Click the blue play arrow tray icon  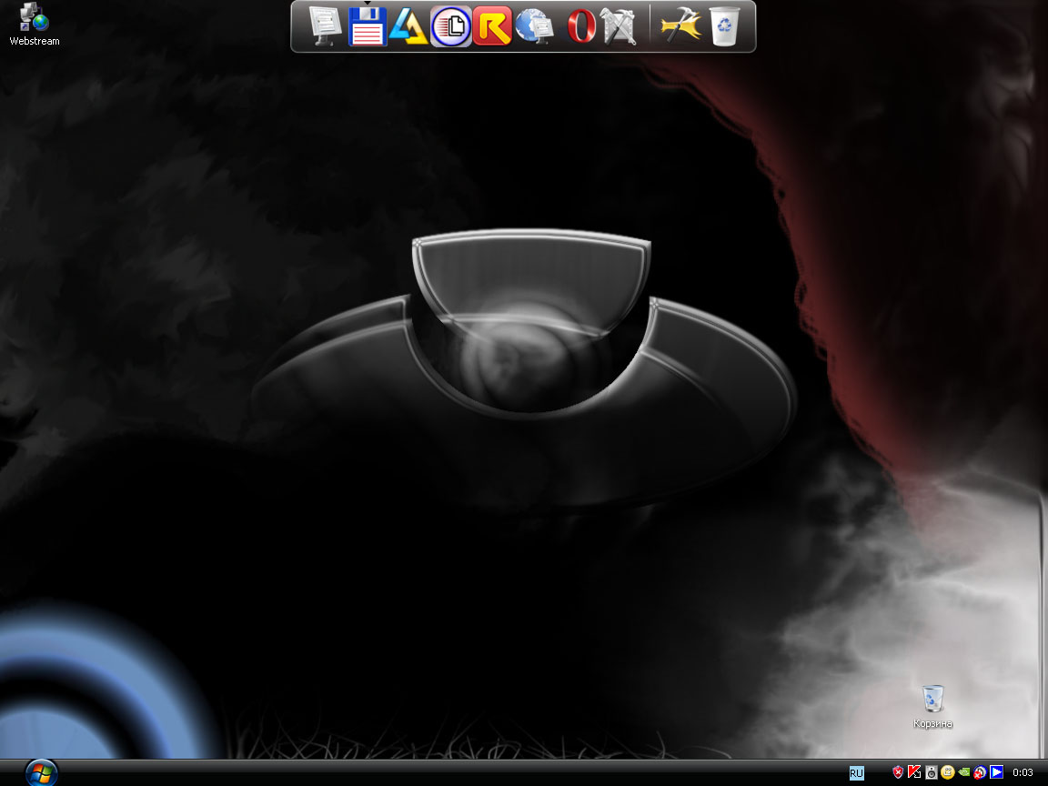[997, 772]
